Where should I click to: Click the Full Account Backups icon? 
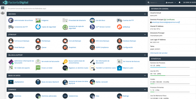pyautogui.click(x=11, y=41)
